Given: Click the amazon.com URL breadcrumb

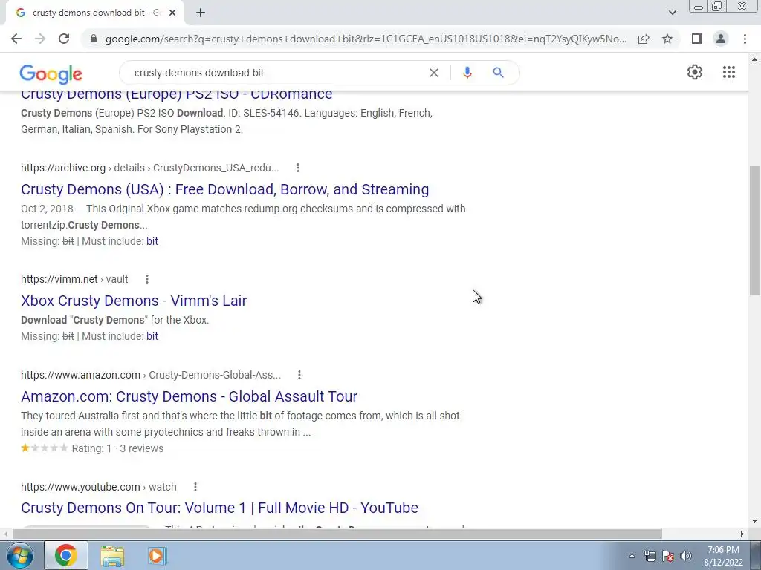Looking at the screenshot, I should [151, 375].
